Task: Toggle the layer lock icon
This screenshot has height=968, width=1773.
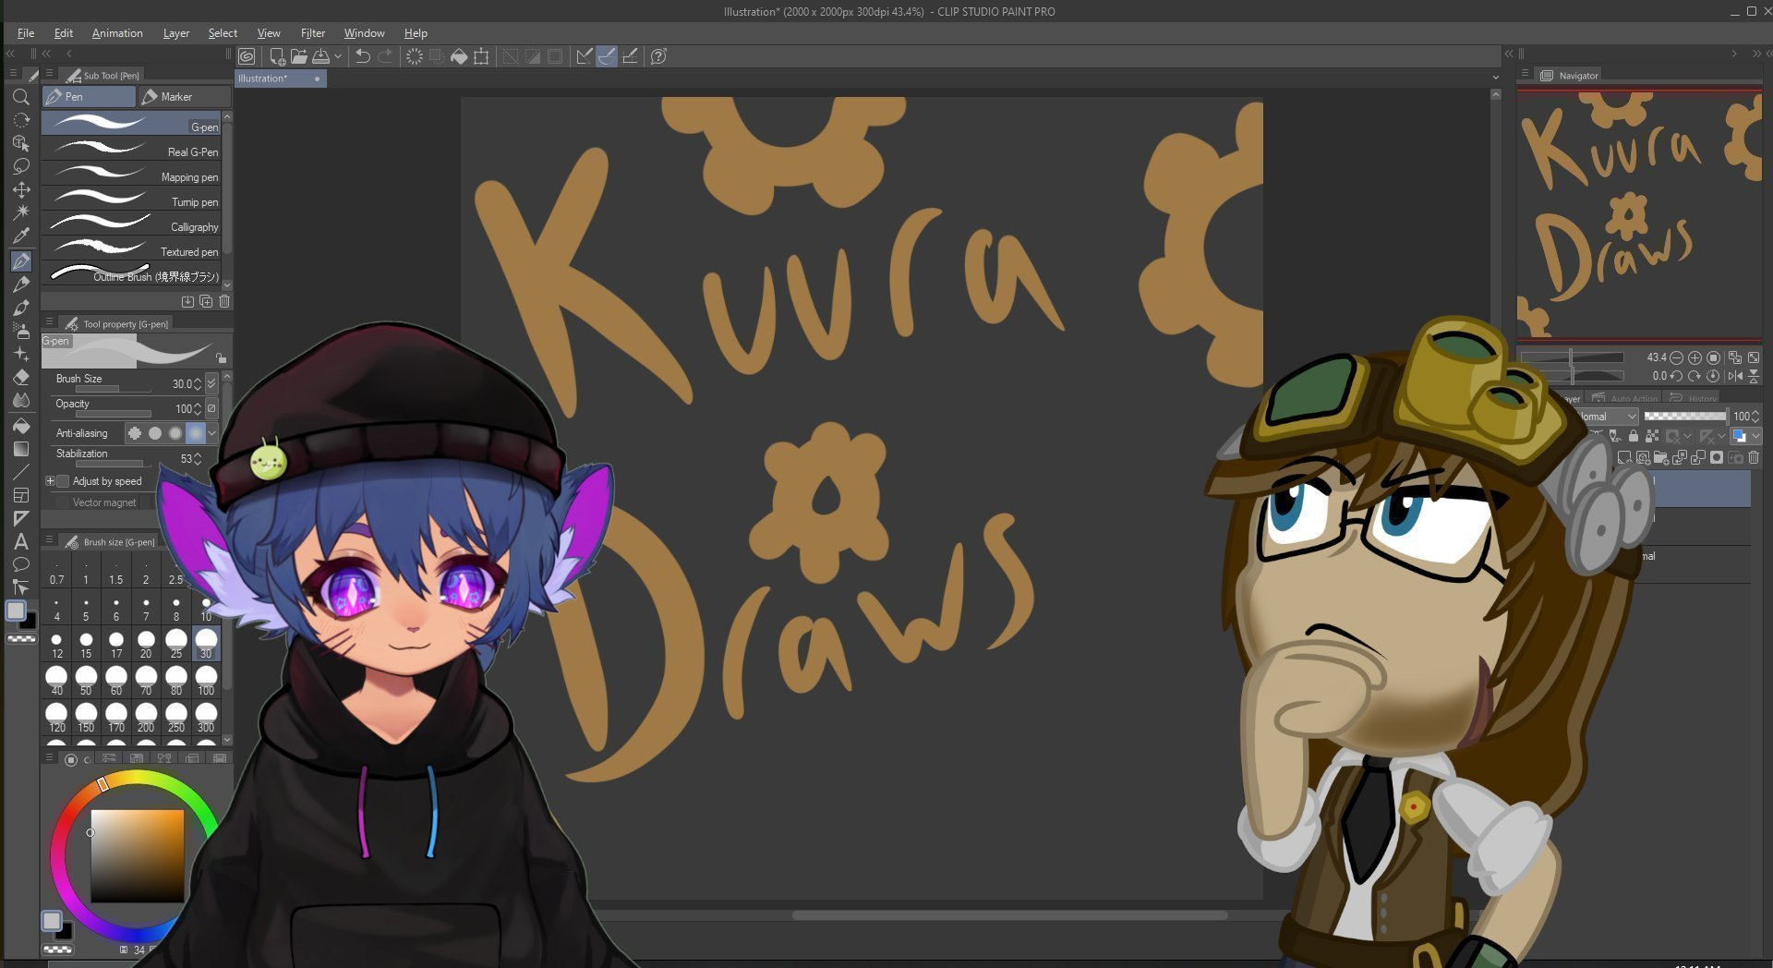Action: (1634, 436)
